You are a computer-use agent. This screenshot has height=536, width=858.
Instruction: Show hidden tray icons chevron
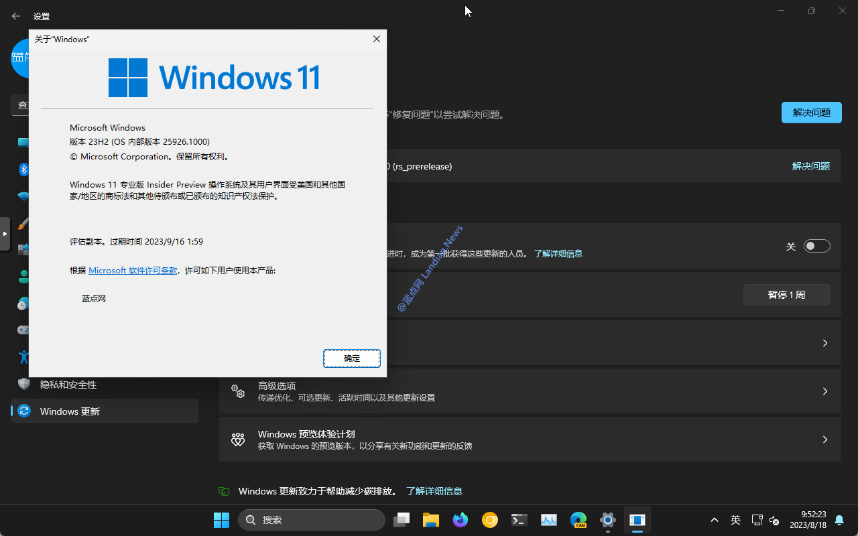click(x=715, y=520)
